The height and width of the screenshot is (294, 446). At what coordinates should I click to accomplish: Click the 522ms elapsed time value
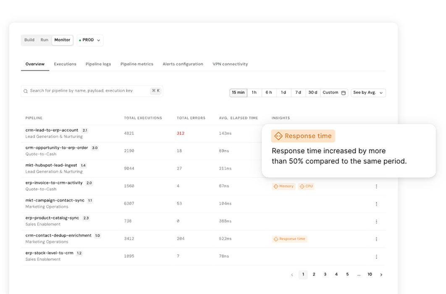225,239
